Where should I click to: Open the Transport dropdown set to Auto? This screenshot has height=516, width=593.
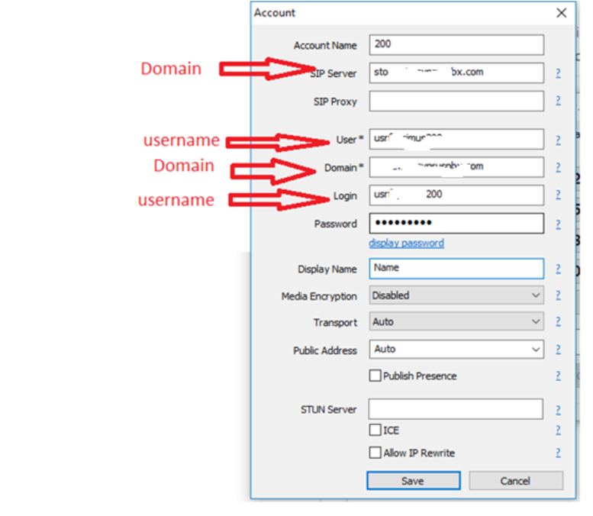(456, 321)
